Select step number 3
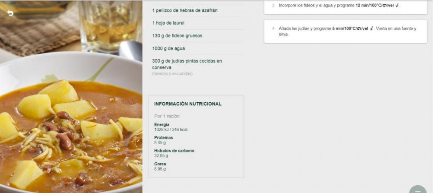The width and height of the screenshot is (433, 193). point(273,6)
